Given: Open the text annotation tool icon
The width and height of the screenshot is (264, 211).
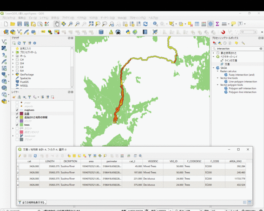Looking at the screenshot, I should (240, 24).
